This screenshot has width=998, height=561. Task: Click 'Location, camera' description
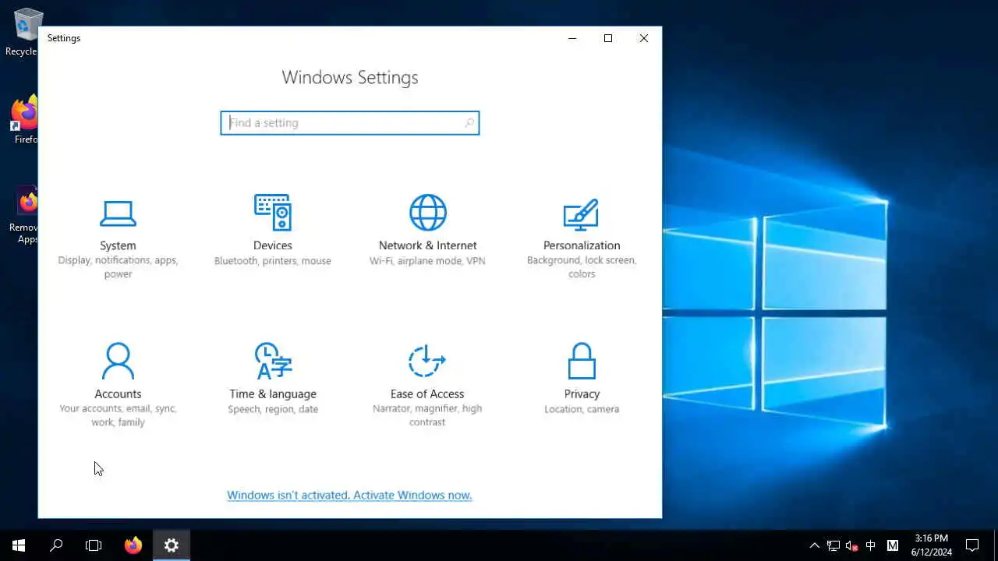pos(582,409)
